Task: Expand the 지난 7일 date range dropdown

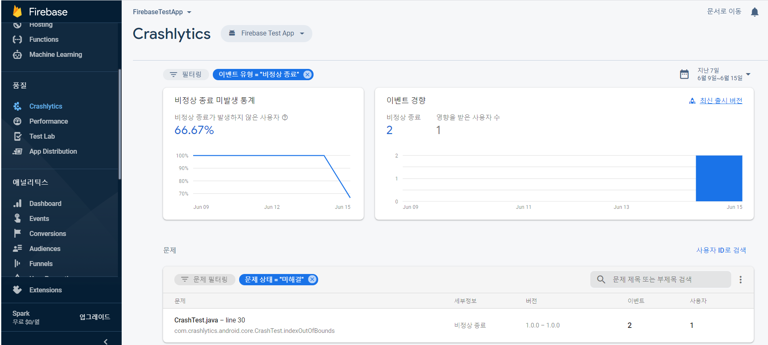Action: tap(748, 74)
